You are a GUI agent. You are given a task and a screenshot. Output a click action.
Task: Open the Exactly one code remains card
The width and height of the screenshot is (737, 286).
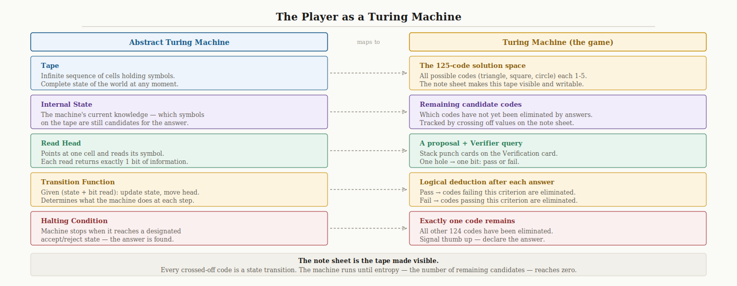(558, 228)
